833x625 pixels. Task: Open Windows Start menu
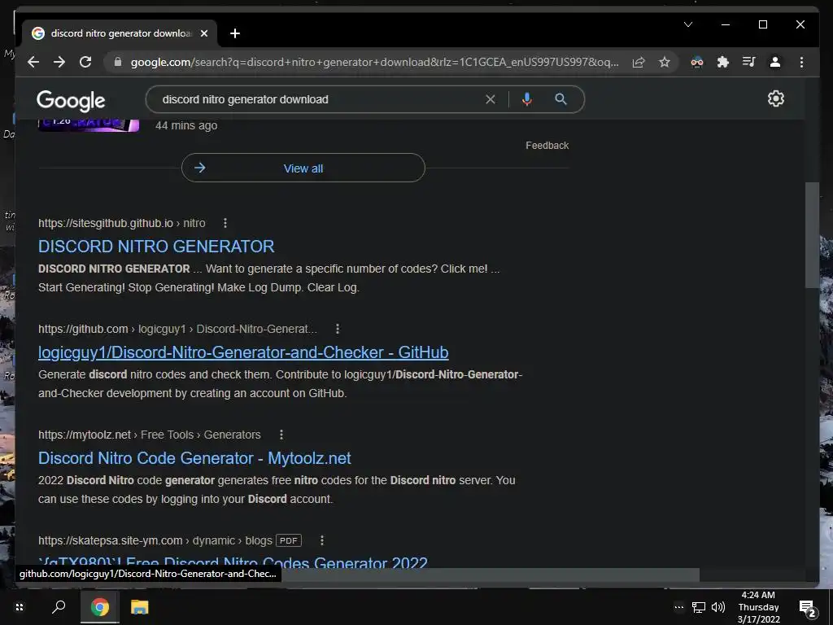[20, 607]
